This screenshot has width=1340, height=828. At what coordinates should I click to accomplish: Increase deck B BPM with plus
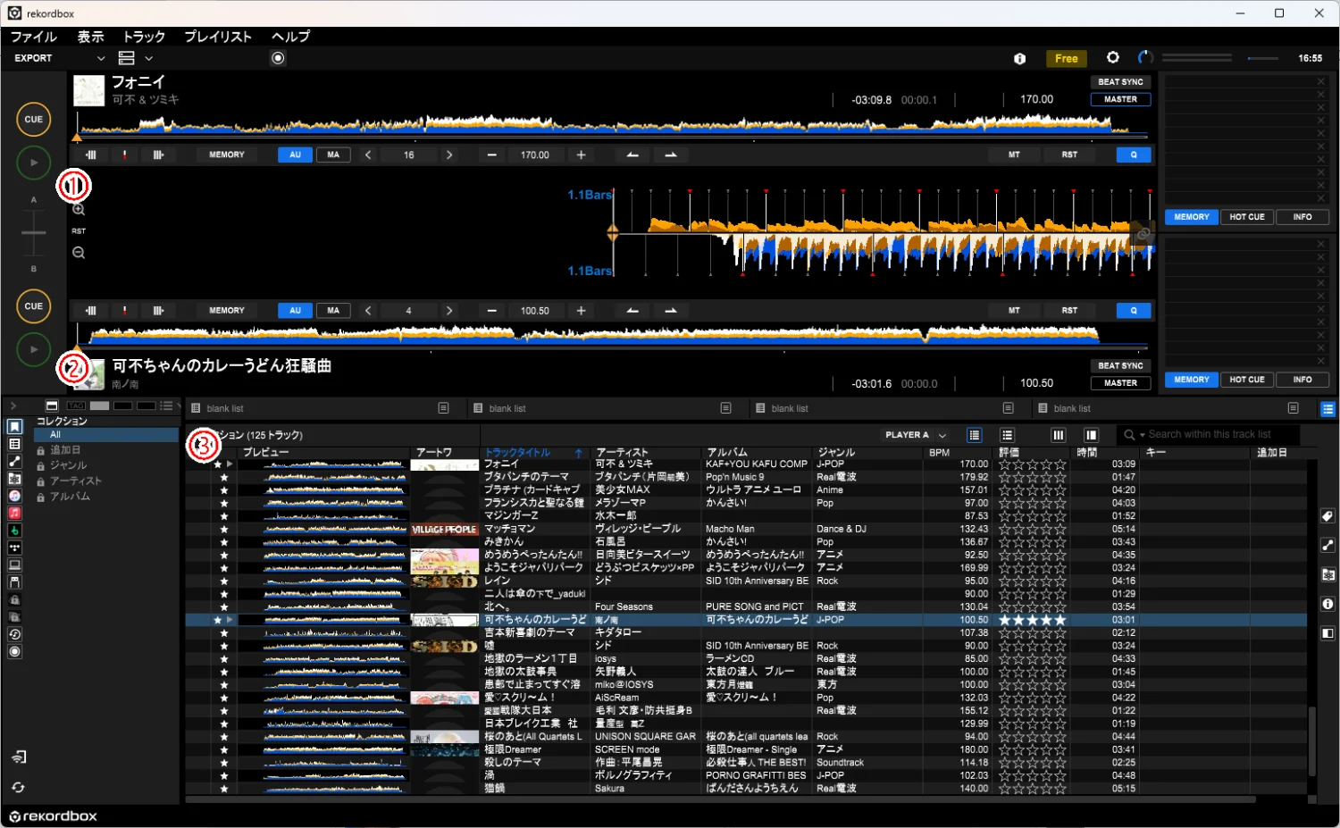click(581, 311)
